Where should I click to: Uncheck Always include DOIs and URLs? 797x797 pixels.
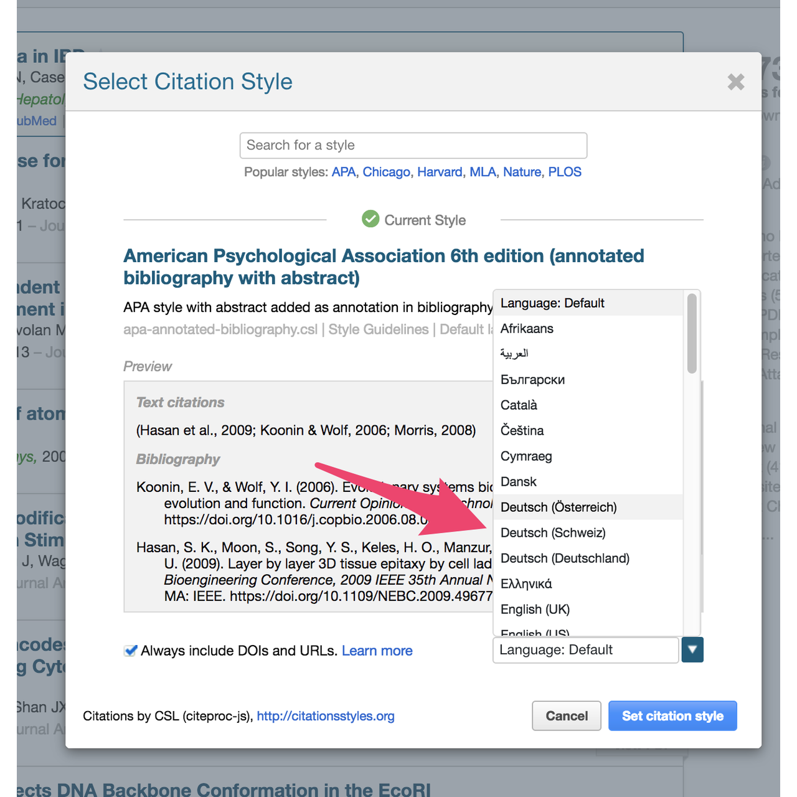(x=130, y=650)
